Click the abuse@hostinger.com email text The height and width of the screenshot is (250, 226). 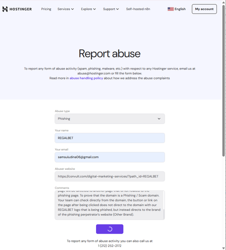click(94, 73)
